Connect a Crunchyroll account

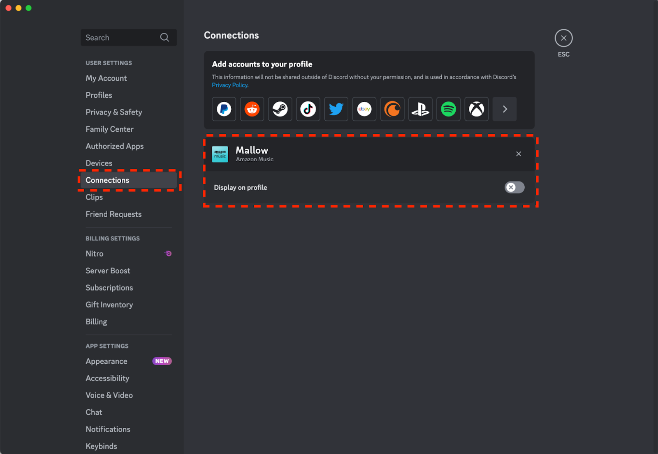(x=392, y=109)
